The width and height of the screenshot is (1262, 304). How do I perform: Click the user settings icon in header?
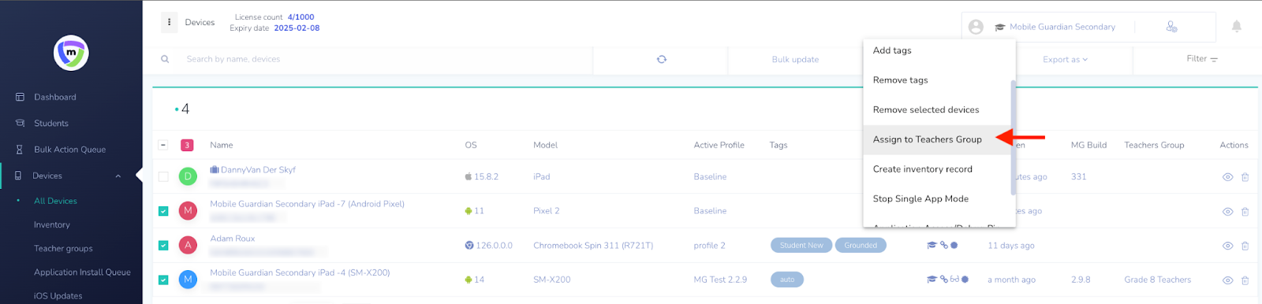(1171, 27)
